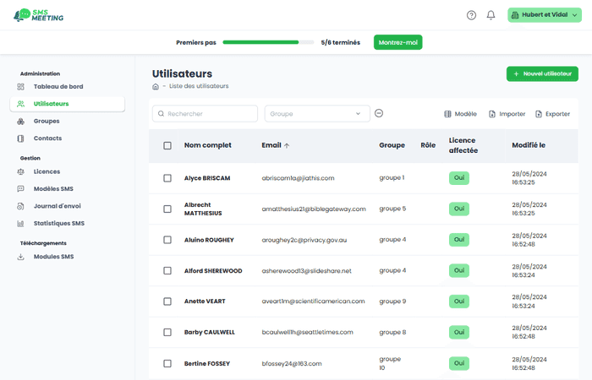Click Nouvel utilisateur button
Screen dimensions: 592x380
coord(542,74)
